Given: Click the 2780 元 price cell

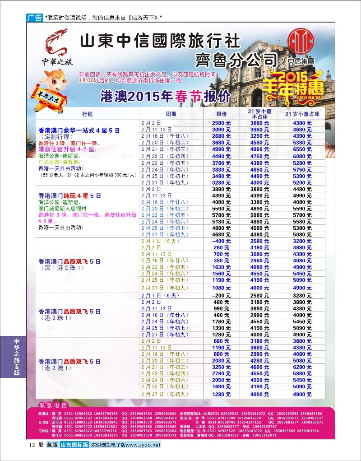Looking at the screenshot, I should (x=222, y=374).
